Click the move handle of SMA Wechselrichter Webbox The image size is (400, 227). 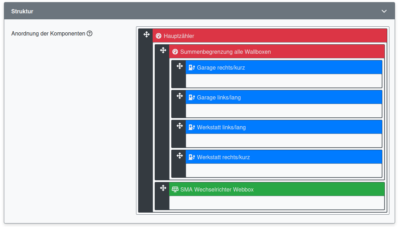pyautogui.click(x=163, y=188)
